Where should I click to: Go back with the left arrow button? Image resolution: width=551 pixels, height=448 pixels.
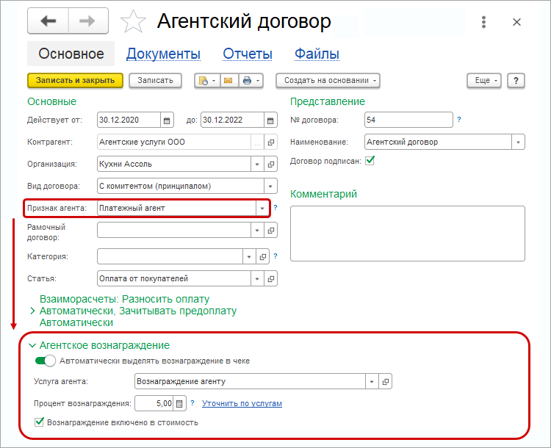coord(48,21)
